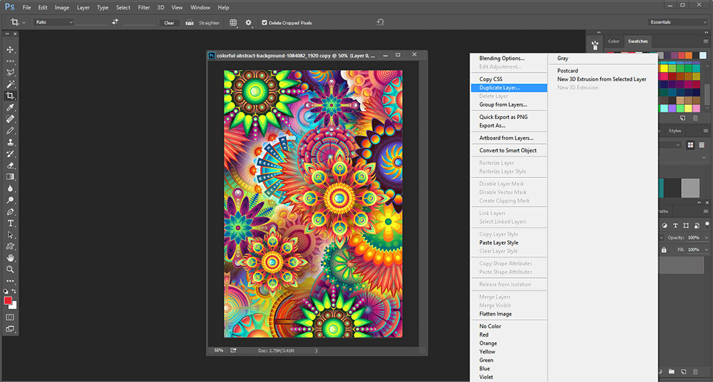713x382 pixels.
Task: Filter layers by shape icon
Action: [686, 225]
